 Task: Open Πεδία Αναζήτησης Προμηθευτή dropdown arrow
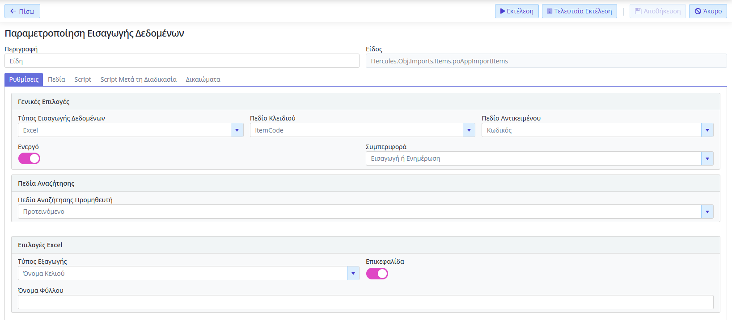pos(707,212)
